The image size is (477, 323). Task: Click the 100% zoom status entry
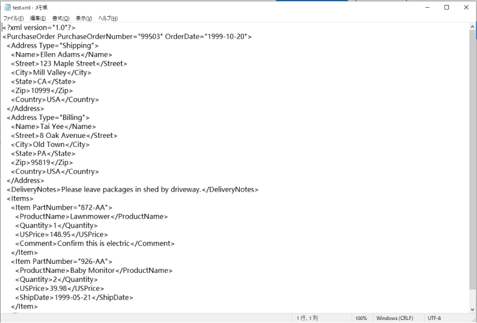point(361,318)
